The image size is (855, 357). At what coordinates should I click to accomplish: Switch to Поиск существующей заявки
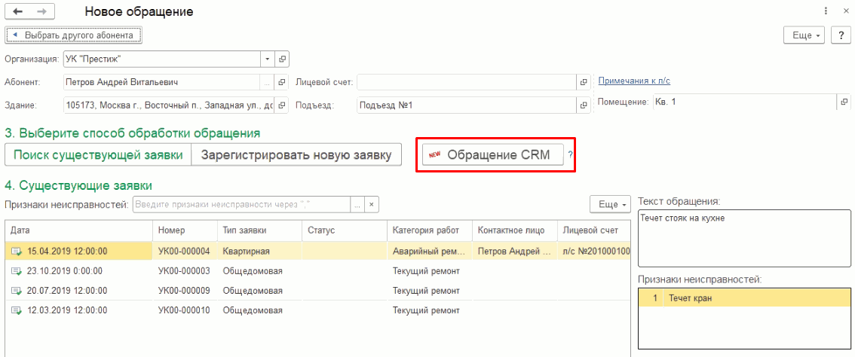[x=98, y=155]
